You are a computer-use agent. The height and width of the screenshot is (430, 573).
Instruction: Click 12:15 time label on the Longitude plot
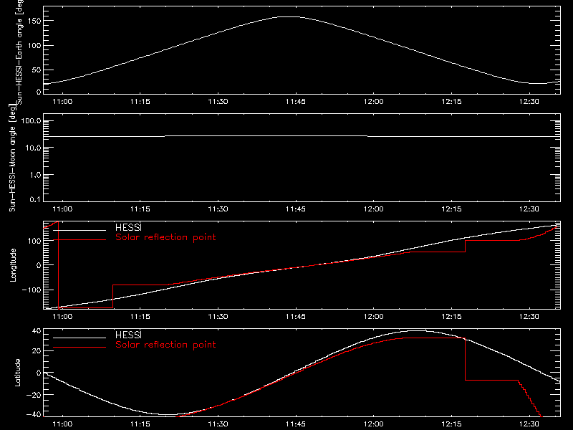pos(451,317)
